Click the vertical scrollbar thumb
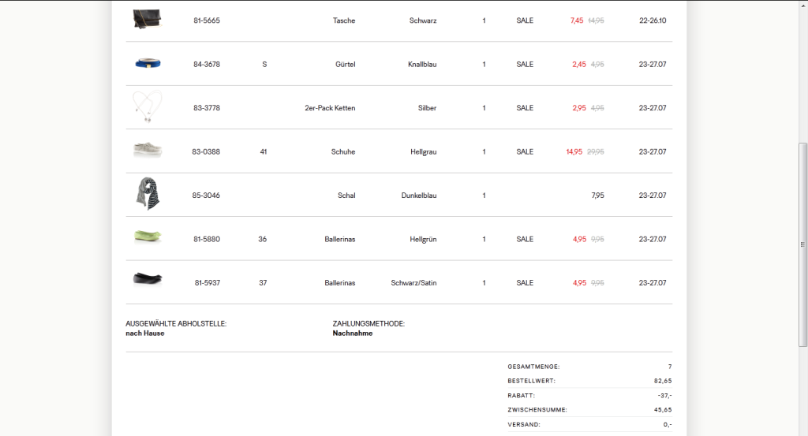Image resolution: width=808 pixels, height=436 pixels. coord(802,244)
